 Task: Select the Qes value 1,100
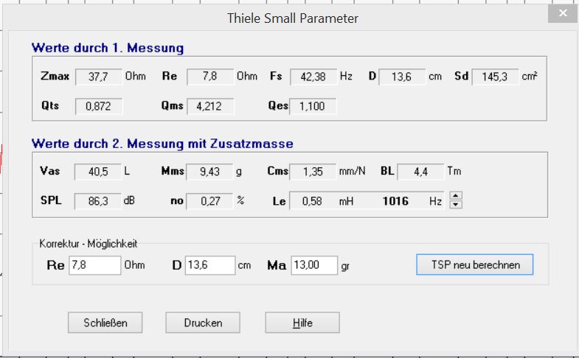coord(313,106)
